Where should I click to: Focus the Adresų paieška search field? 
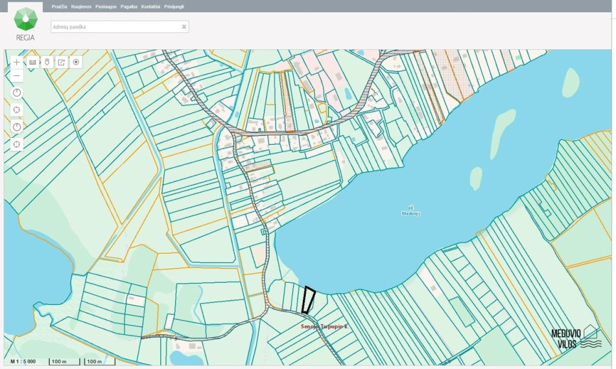[116, 27]
